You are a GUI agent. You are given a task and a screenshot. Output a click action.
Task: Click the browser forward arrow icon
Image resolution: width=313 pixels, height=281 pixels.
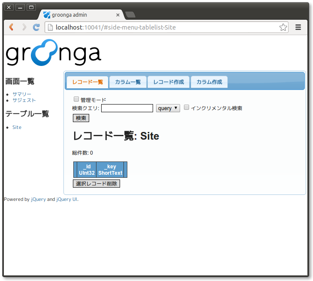click(x=24, y=27)
